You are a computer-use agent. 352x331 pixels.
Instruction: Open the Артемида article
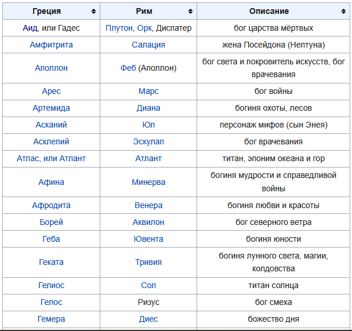(51, 108)
